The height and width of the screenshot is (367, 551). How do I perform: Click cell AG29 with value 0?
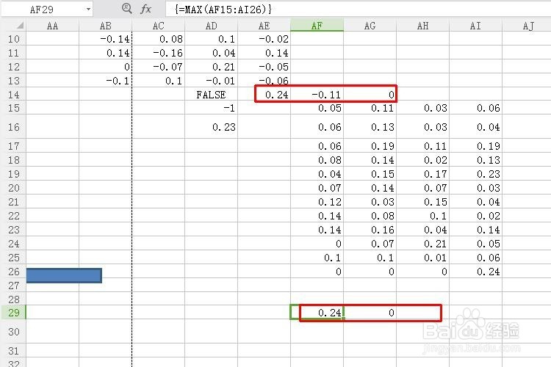click(370, 312)
